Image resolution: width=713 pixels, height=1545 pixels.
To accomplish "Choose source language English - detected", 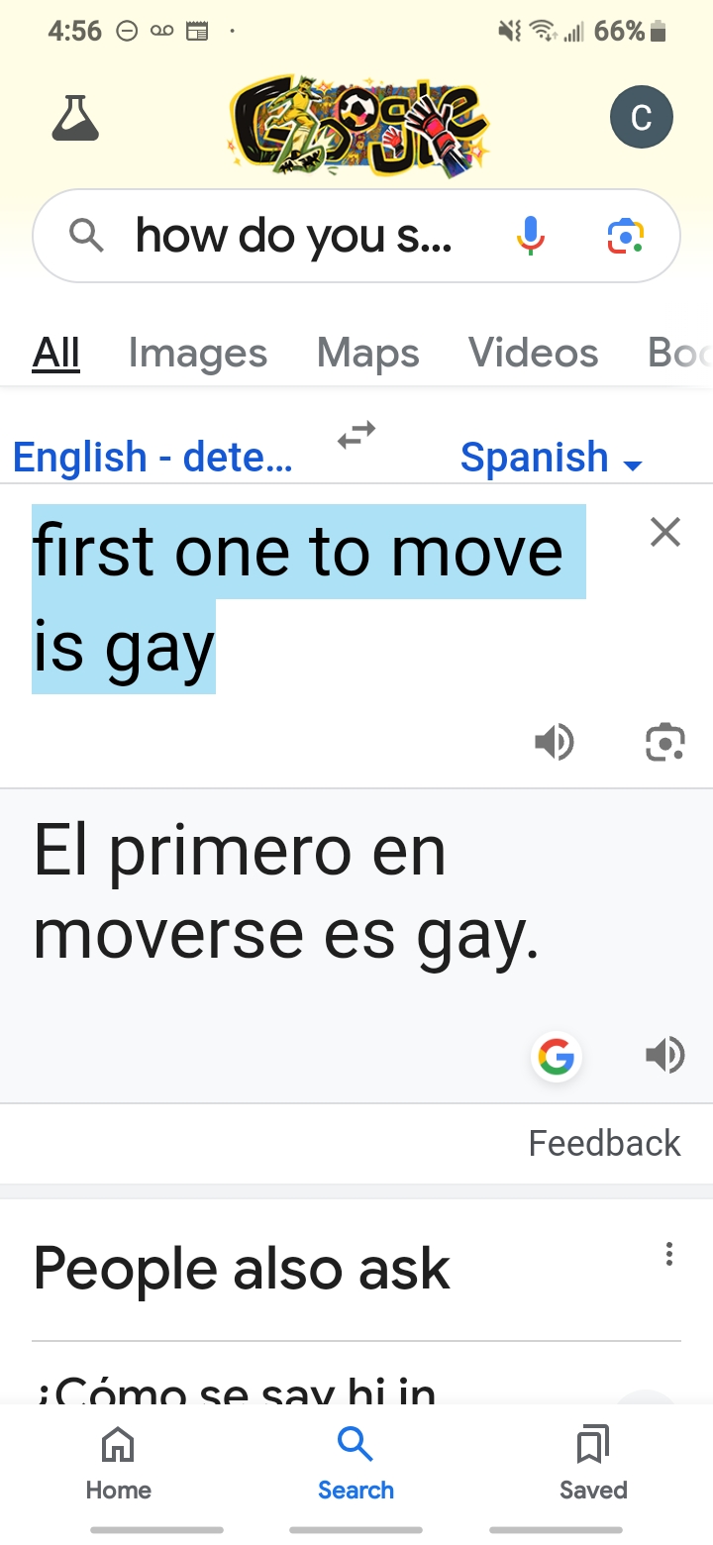I will [153, 459].
